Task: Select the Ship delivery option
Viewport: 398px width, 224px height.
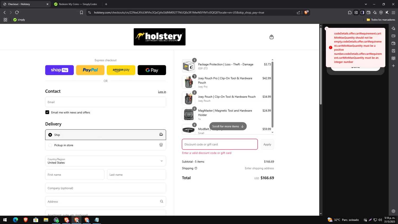Action: tap(106, 135)
